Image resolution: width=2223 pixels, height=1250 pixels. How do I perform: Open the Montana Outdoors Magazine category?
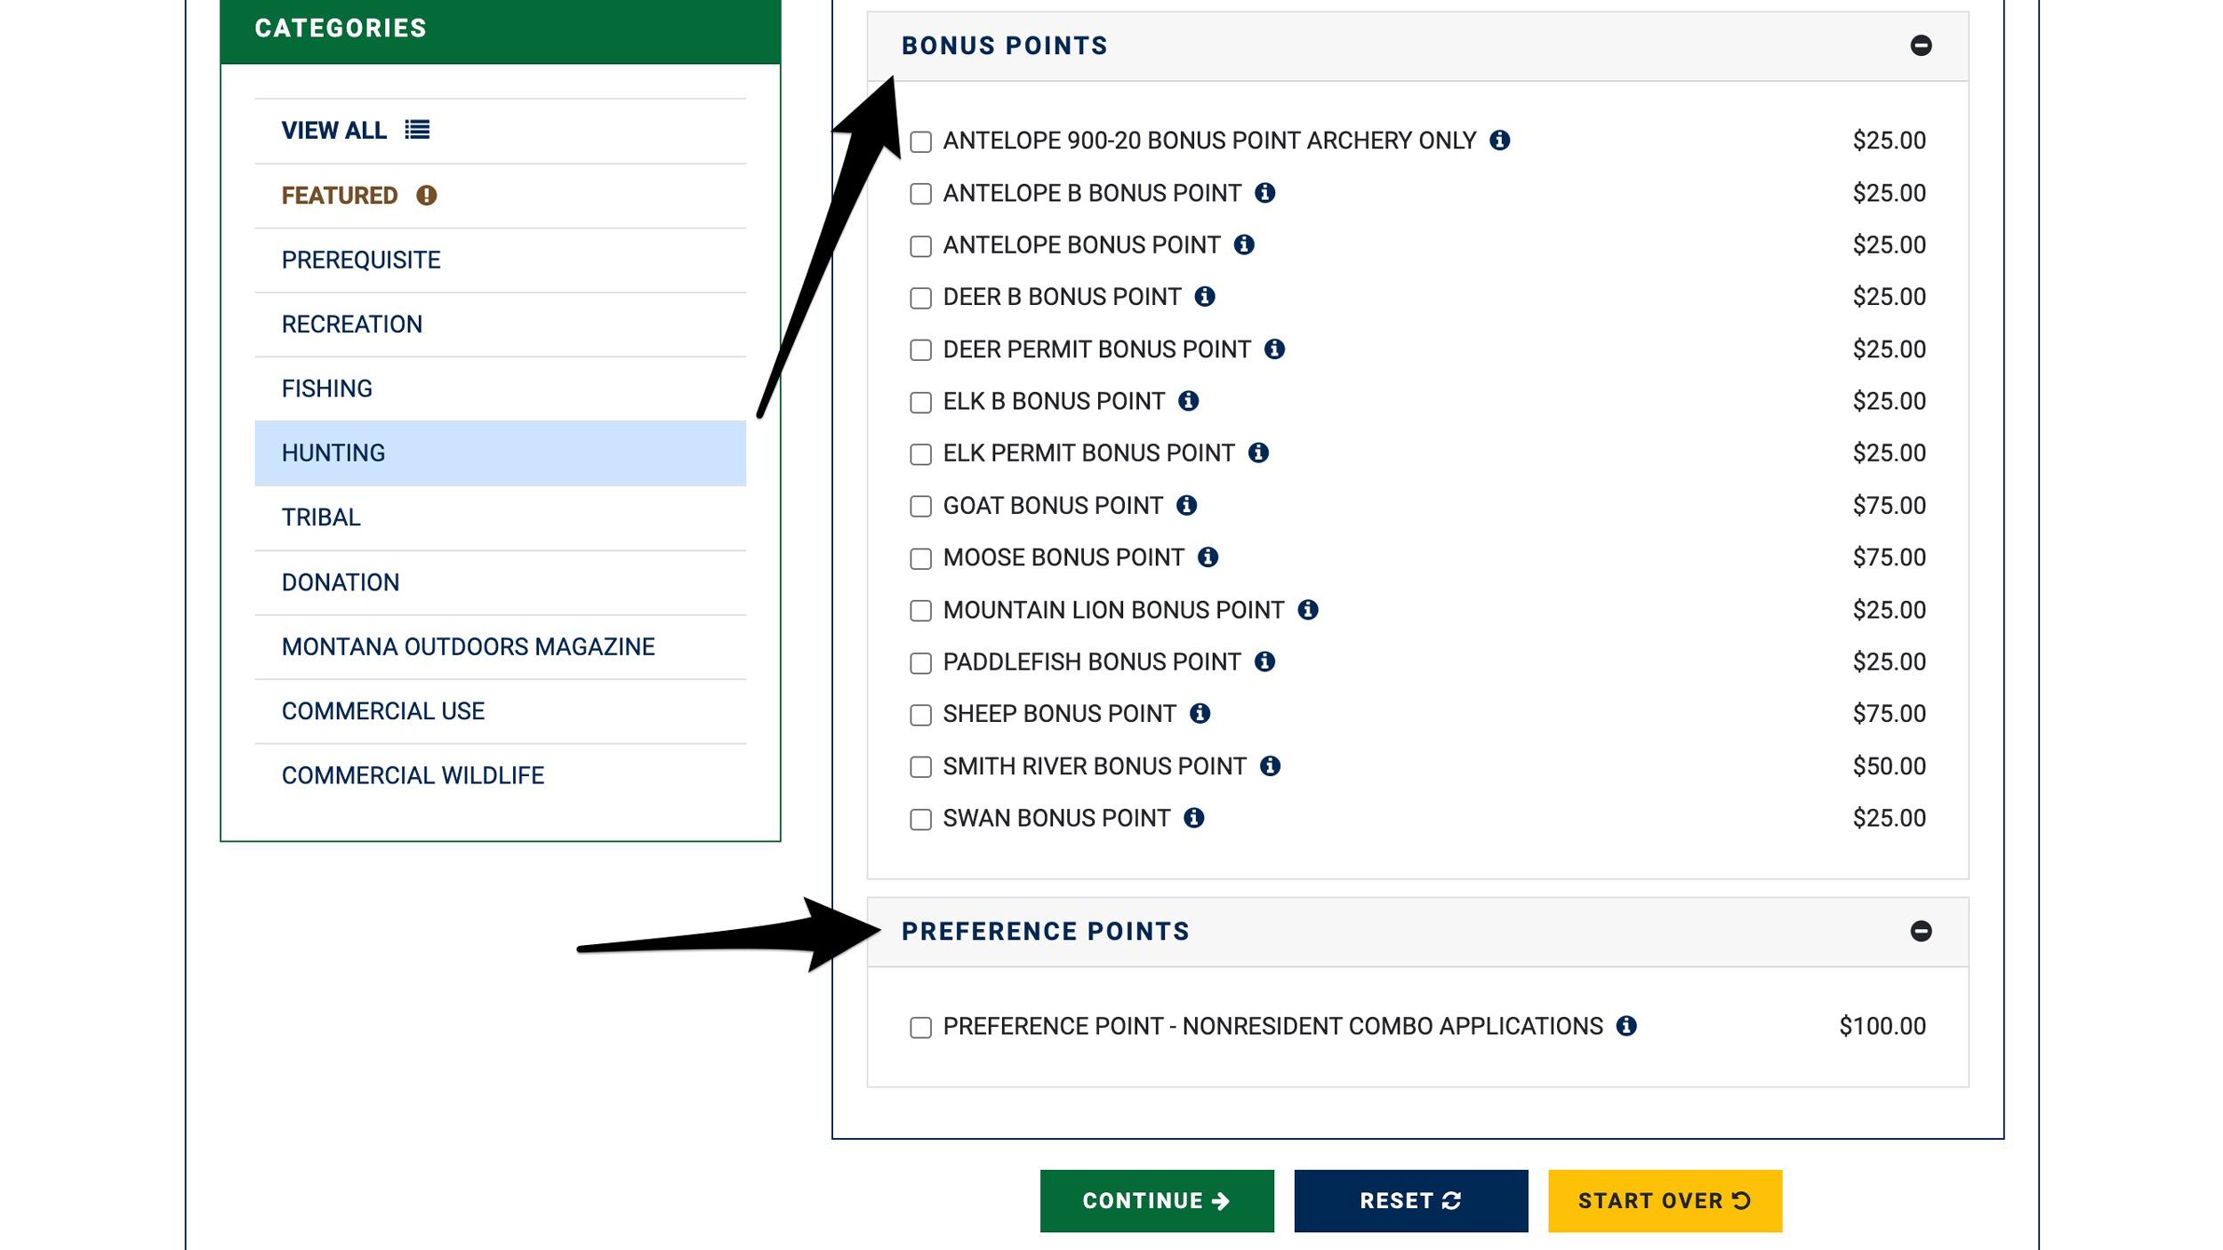(467, 646)
